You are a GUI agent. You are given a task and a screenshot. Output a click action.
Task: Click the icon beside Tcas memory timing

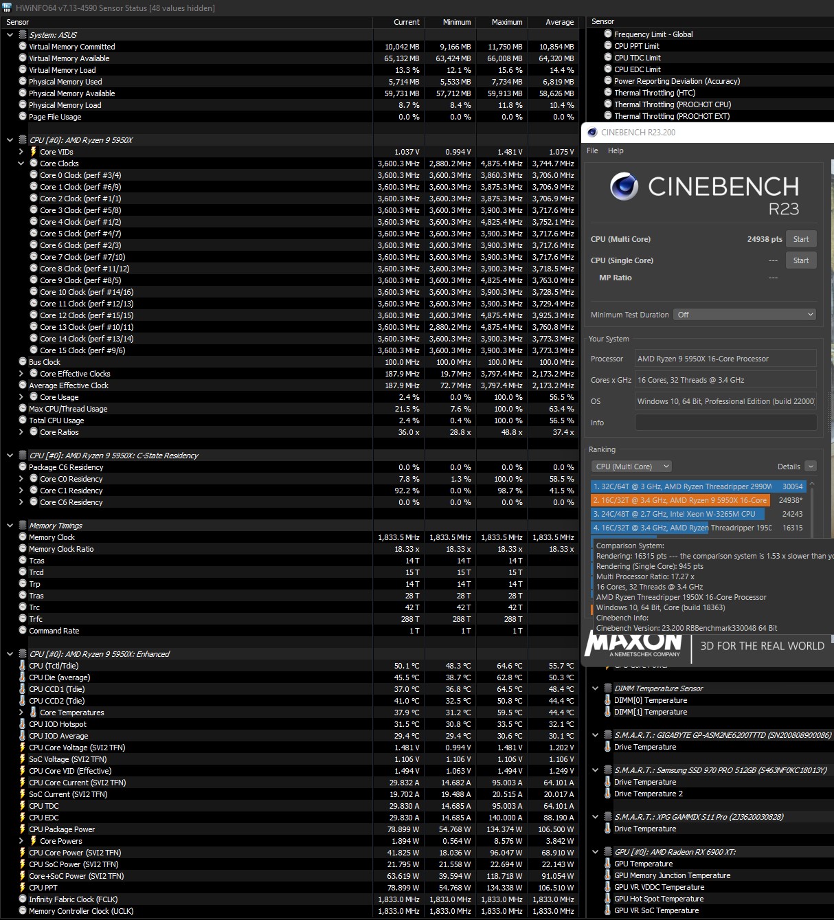pyautogui.click(x=23, y=561)
